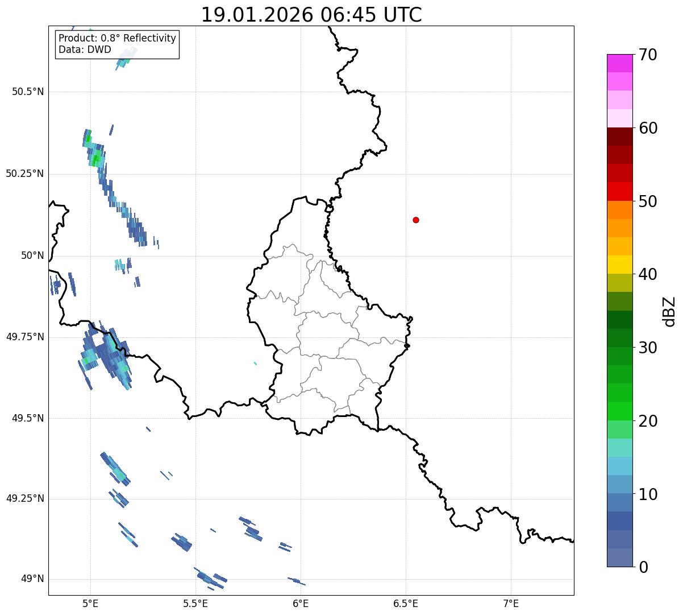683x615 pixels.
Task: Click the grey-blue bottom colorbar segment at 0
Action: [x=619, y=558]
